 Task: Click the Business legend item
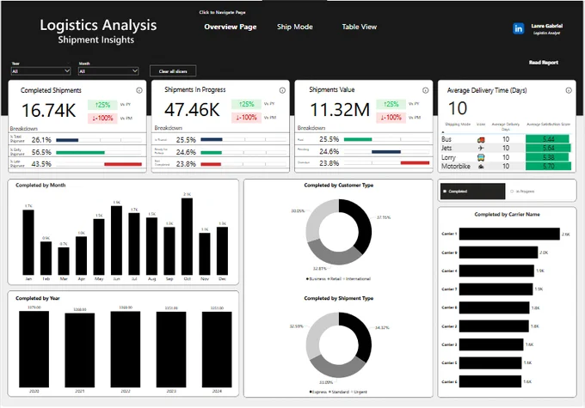point(316,278)
